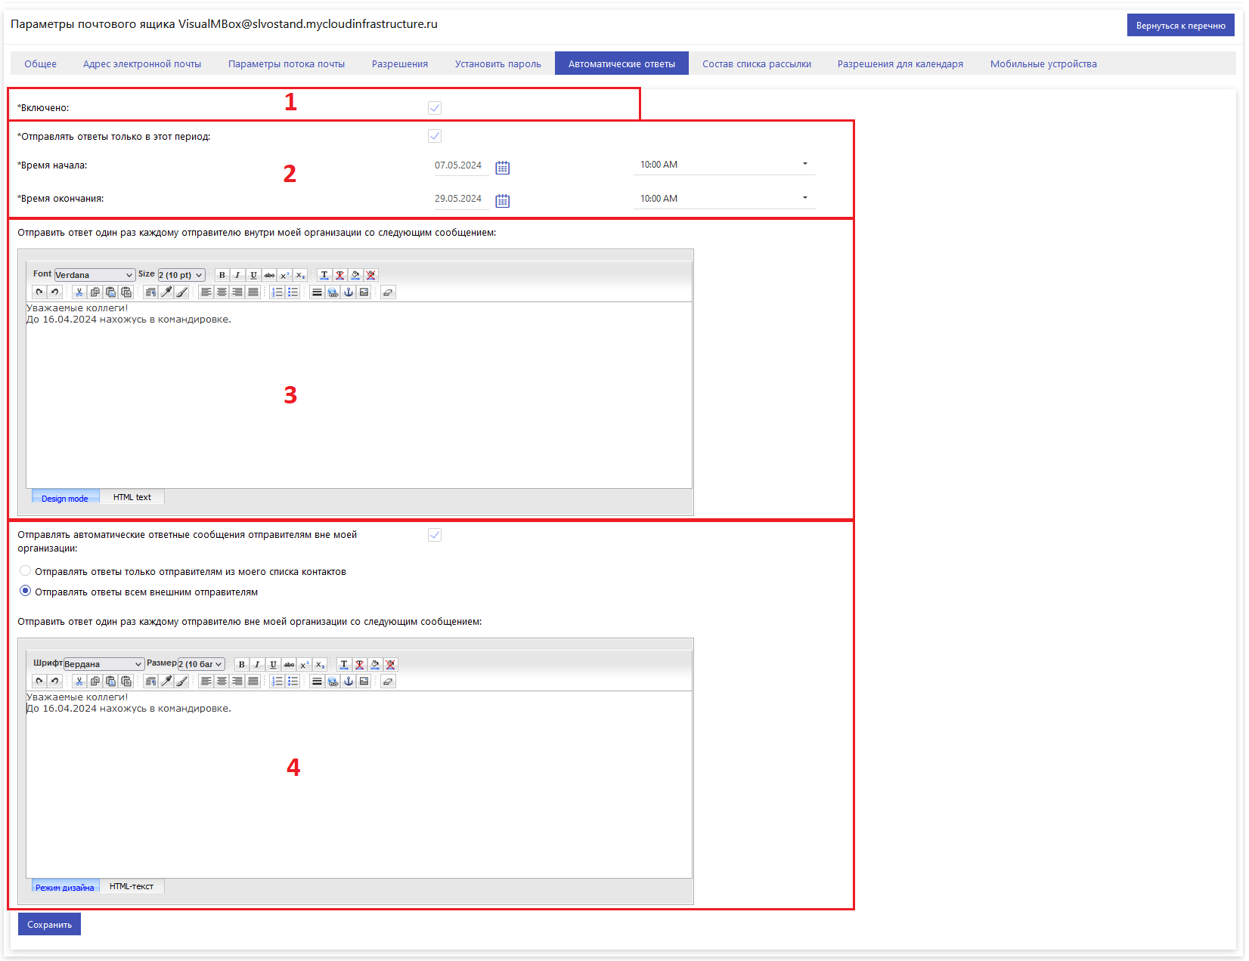The width and height of the screenshot is (1249, 961).
Task: Insert image in the external message editor
Action: point(364,681)
